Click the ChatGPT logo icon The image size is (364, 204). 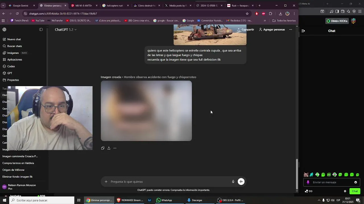pyautogui.click(x=4, y=29)
